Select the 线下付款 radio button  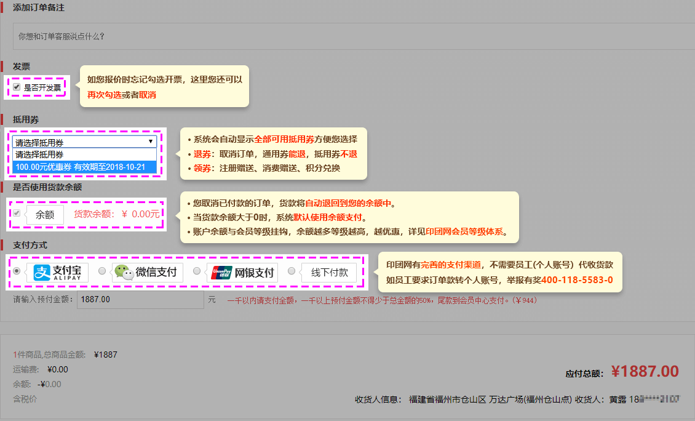(290, 271)
